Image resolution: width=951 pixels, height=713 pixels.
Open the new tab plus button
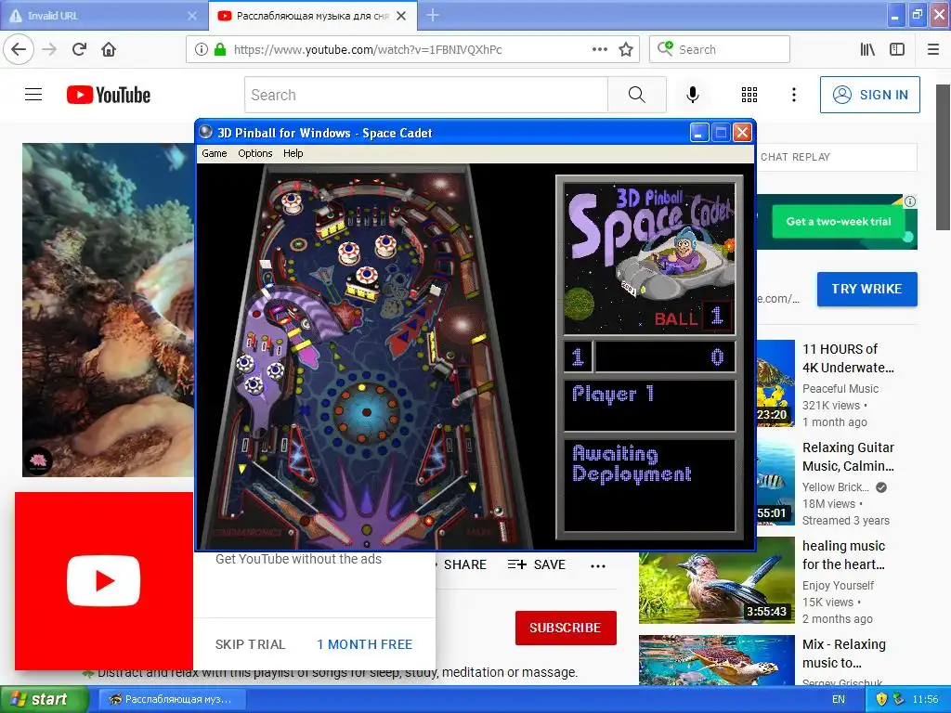click(433, 15)
